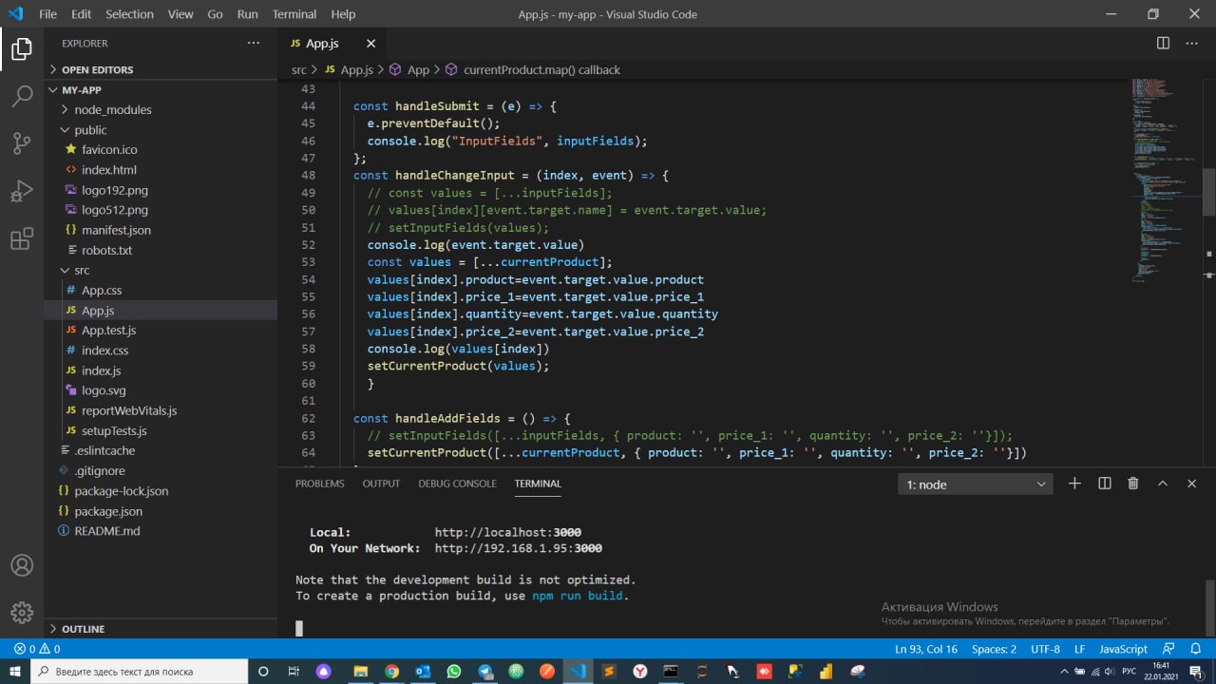Open the Run and Debug view

coord(22,191)
